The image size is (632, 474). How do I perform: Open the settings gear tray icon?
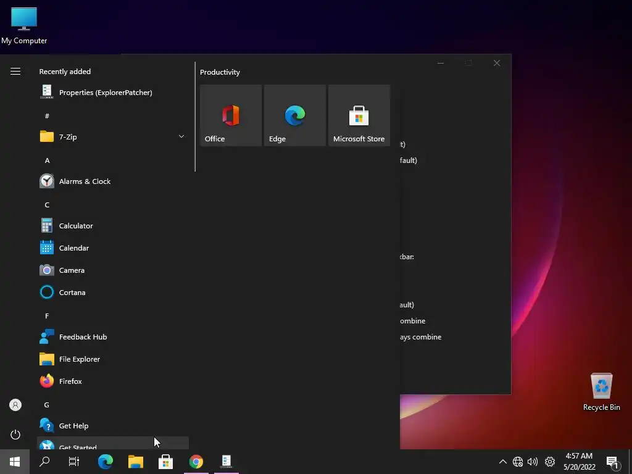[550, 462]
